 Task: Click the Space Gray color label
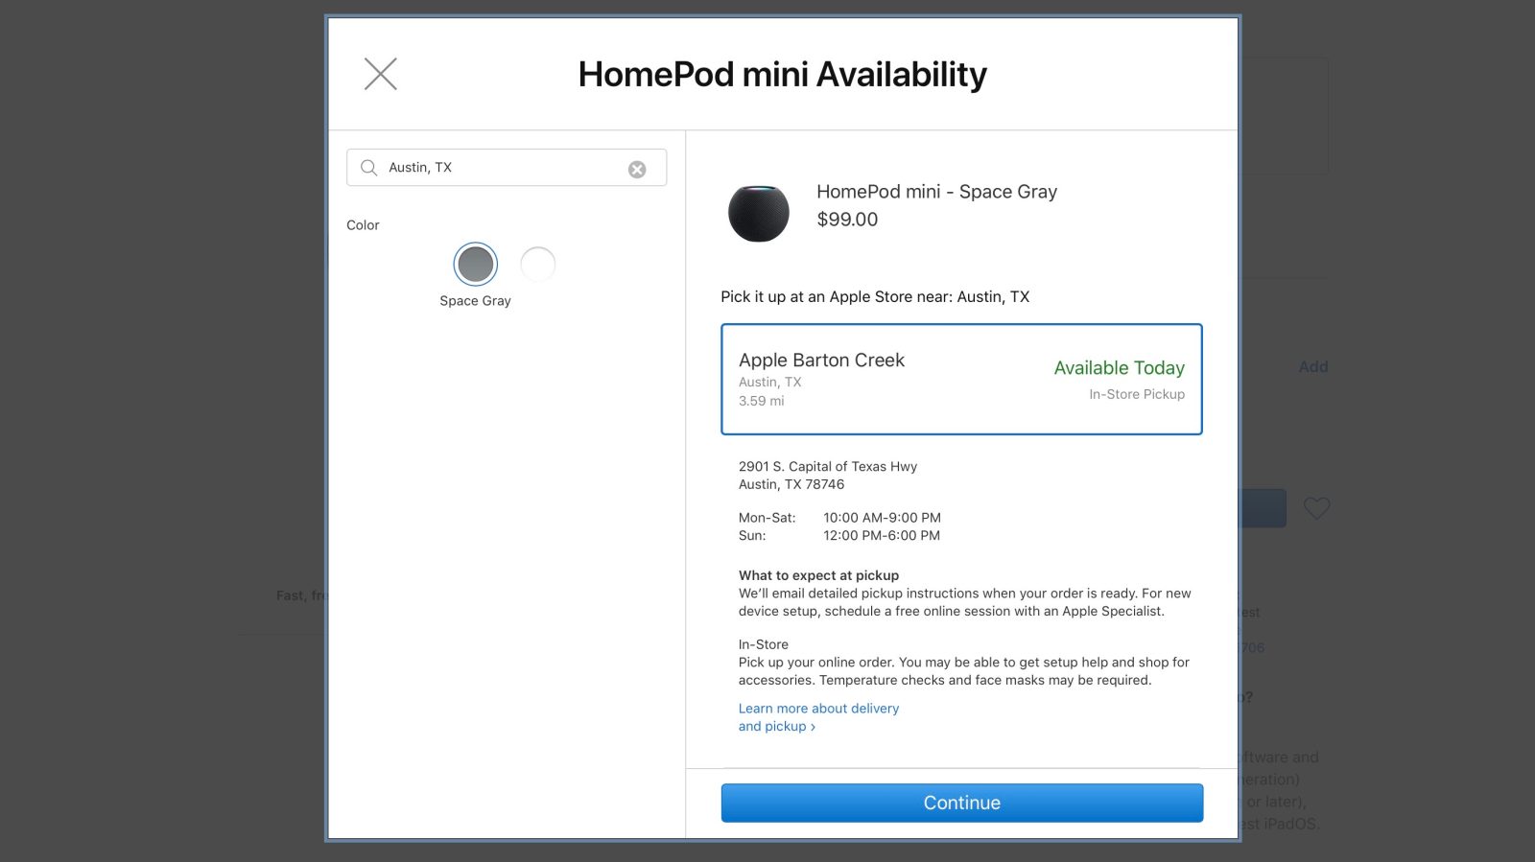476,301
